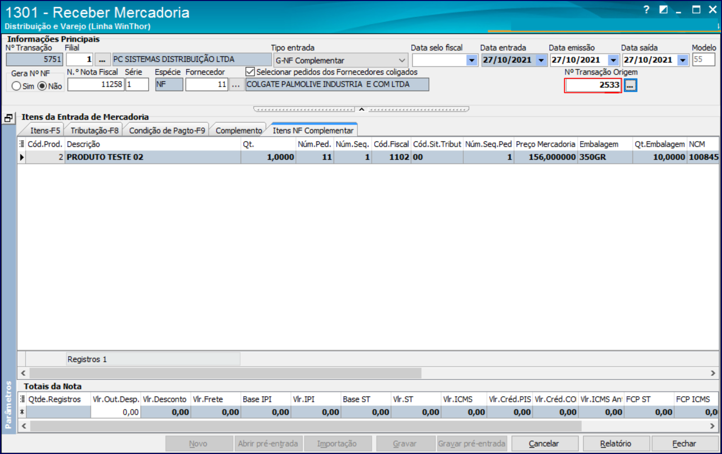Click COLGATE PALMOLIVE supplier name field

point(337,85)
